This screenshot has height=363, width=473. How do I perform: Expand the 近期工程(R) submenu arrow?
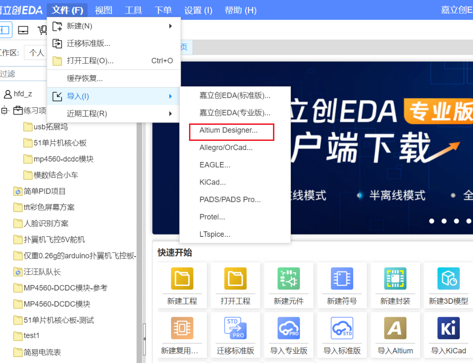coord(171,114)
